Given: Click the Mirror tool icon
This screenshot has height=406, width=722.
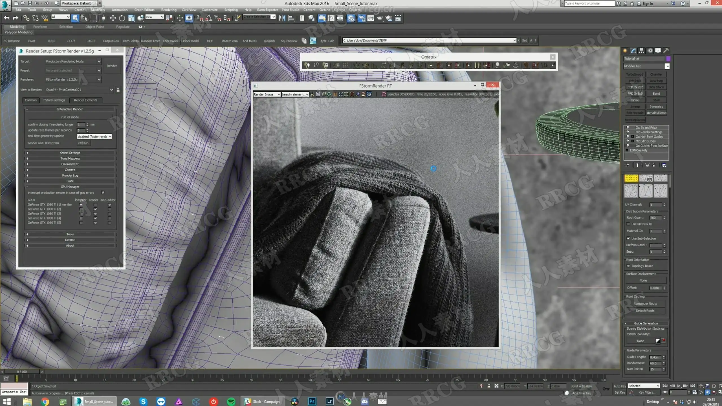Looking at the screenshot, I should point(282,18).
